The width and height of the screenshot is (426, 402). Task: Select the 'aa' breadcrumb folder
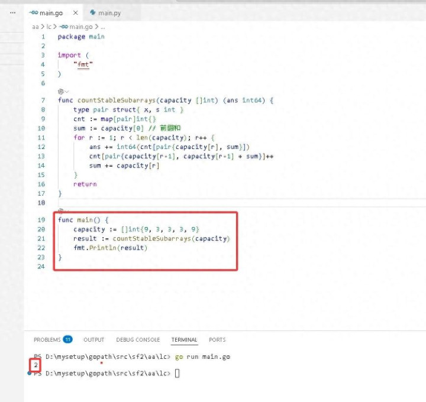[x=35, y=27]
